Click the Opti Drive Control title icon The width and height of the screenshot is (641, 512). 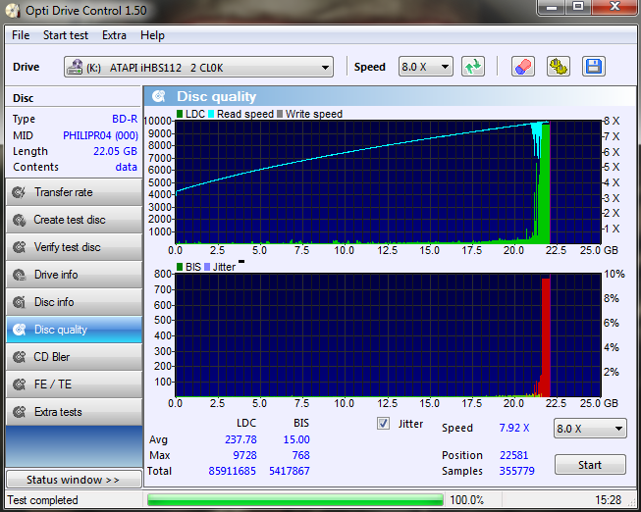point(12,11)
